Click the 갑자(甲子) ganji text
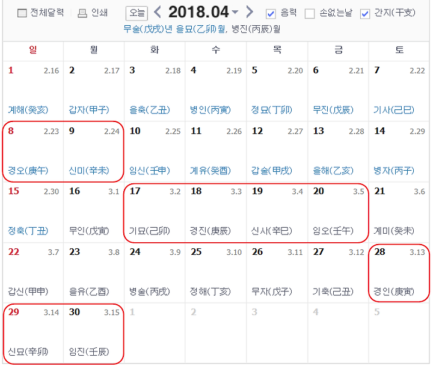The image size is (433, 366). [x=89, y=110]
